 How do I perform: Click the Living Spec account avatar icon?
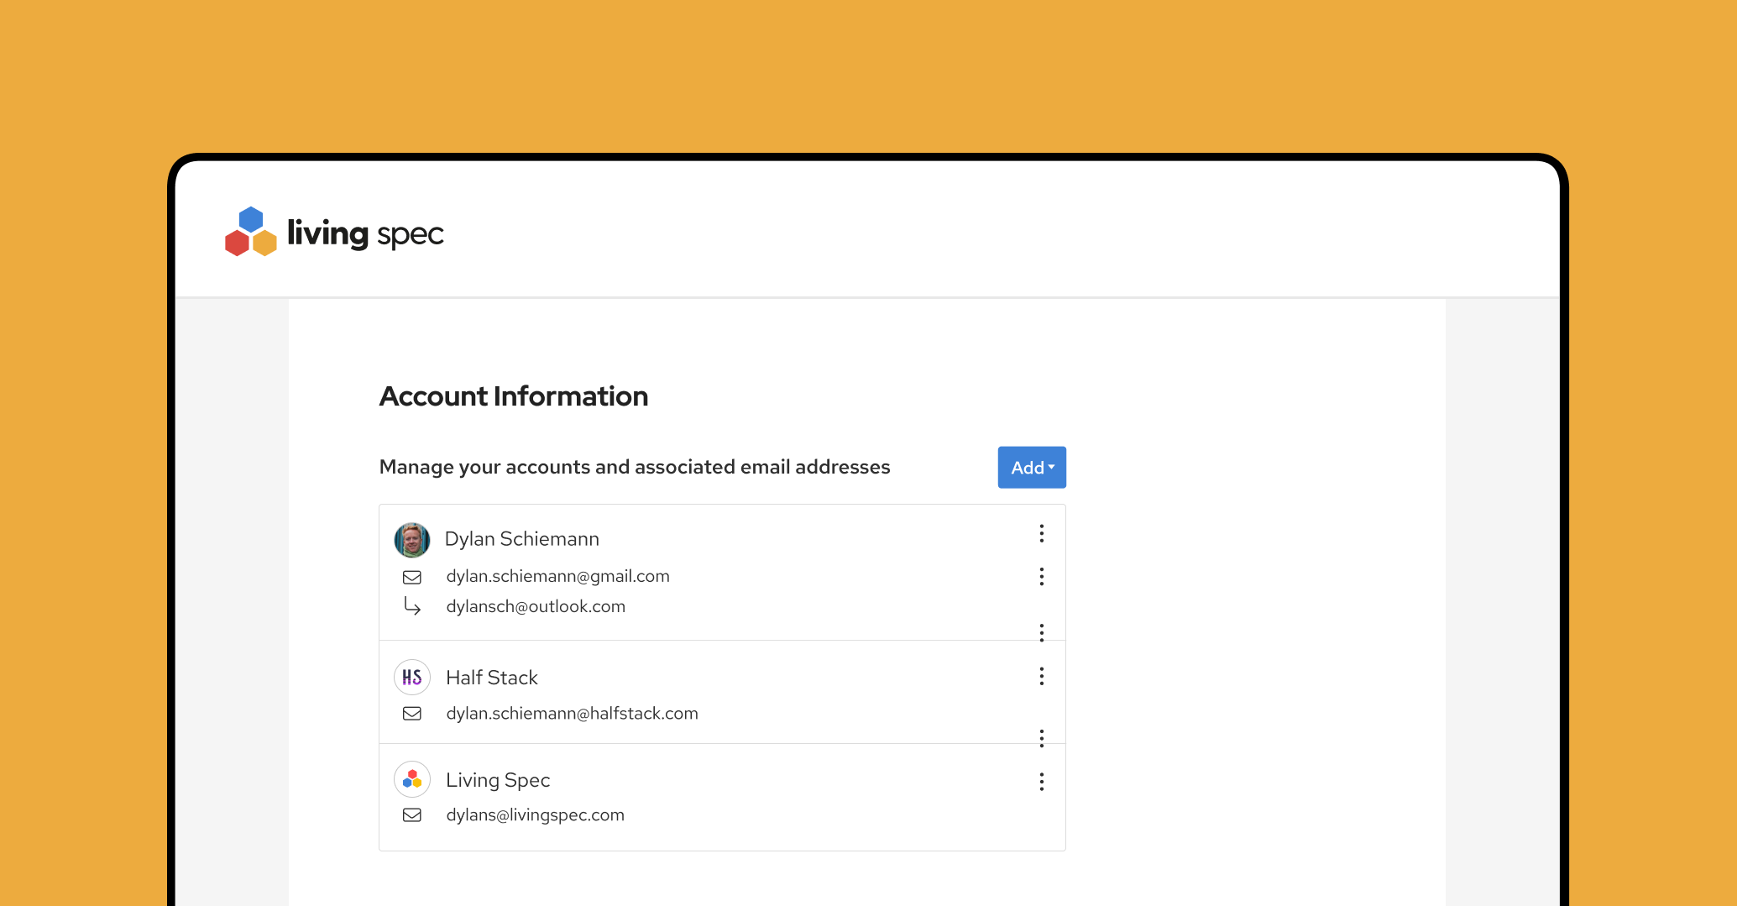coord(412,779)
